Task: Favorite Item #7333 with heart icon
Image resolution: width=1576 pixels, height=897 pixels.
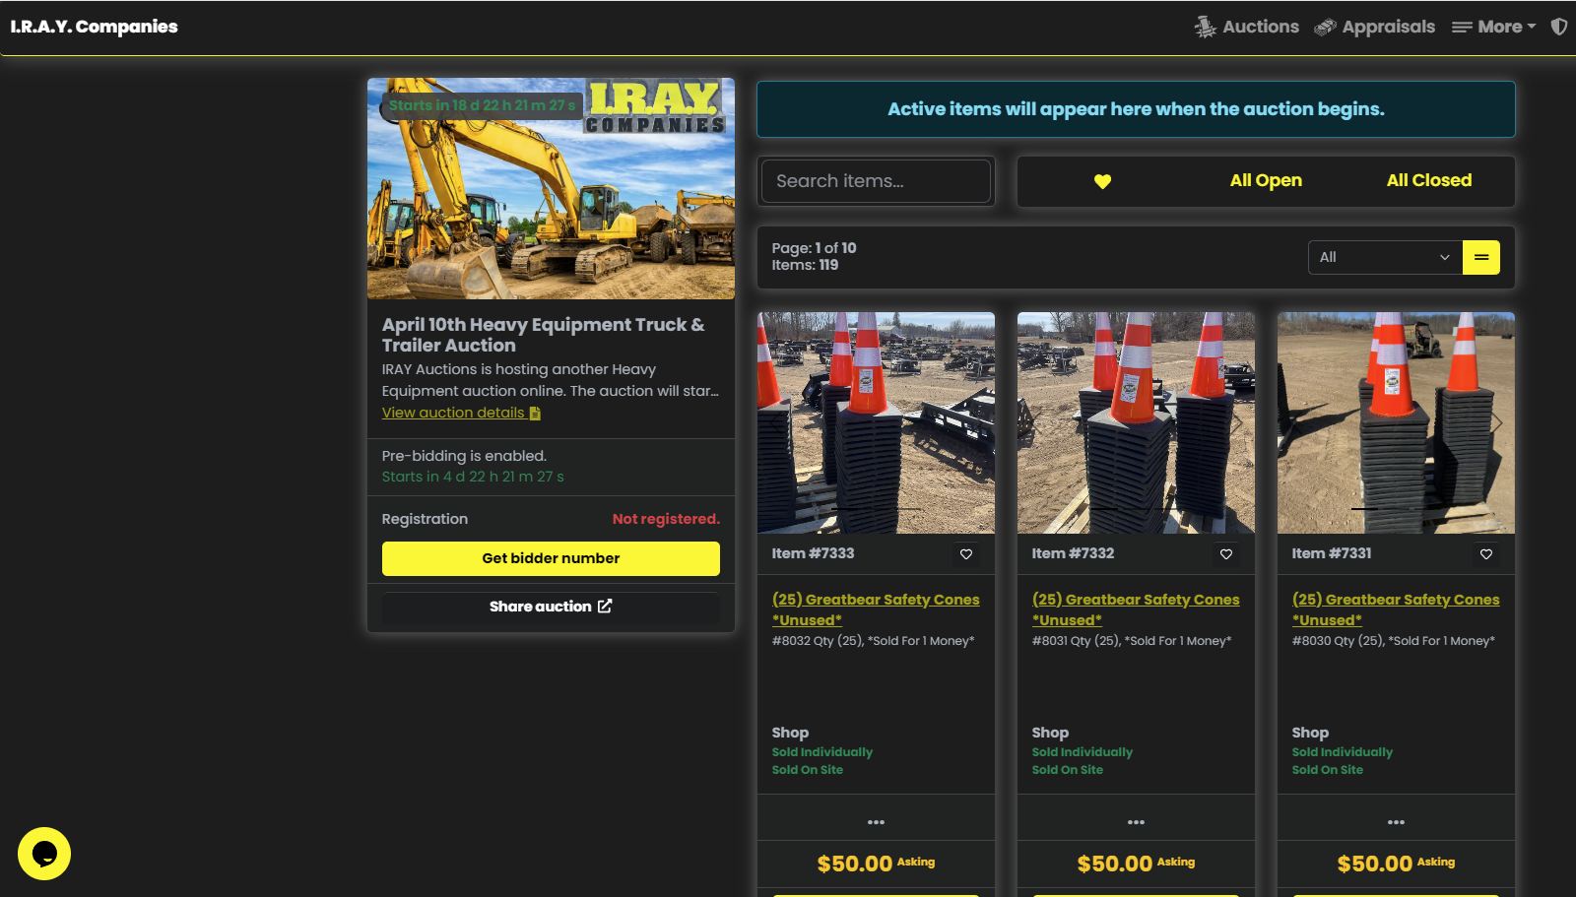Action: point(966,554)
